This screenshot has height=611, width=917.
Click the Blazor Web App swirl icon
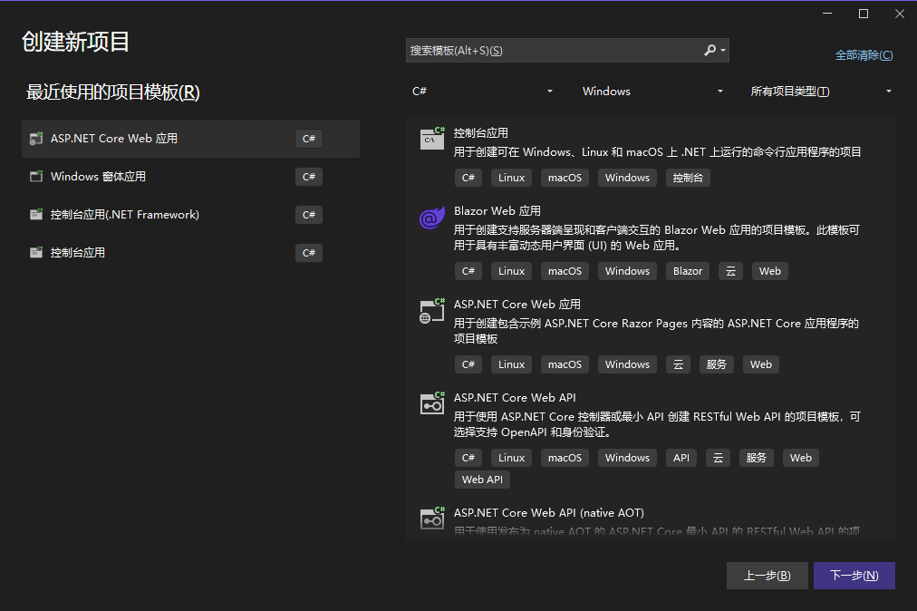[x=432, y=218]
